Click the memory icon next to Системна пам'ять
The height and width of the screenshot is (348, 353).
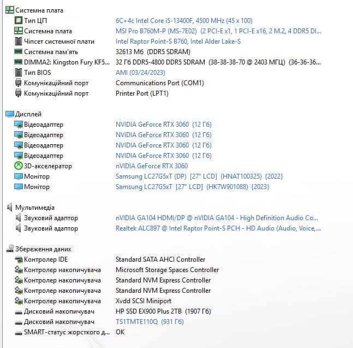tap(19, 51)
